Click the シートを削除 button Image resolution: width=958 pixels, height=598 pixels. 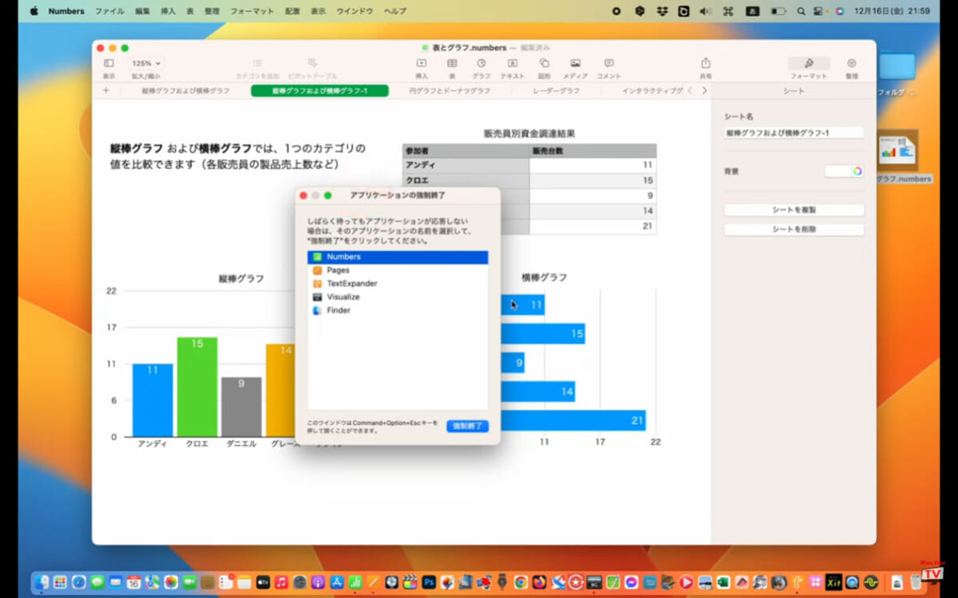click(x=794, y=229)
